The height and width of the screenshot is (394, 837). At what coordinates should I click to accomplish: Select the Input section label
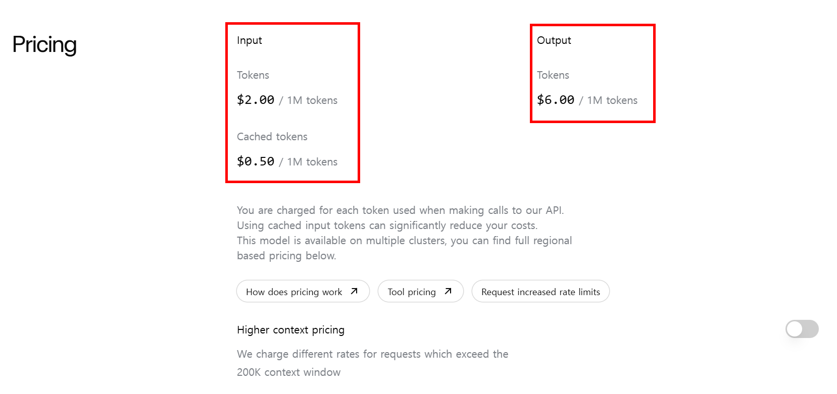pyautogui.click(x=250, y=40)
